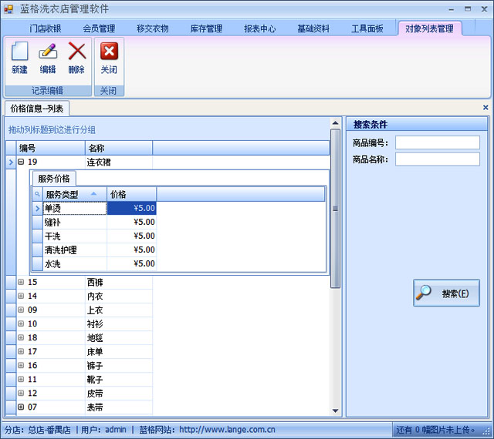This screenshot has width=494, height=439.
Task: Click the magnifier icon in 服务类型 header
Action: 37,194
